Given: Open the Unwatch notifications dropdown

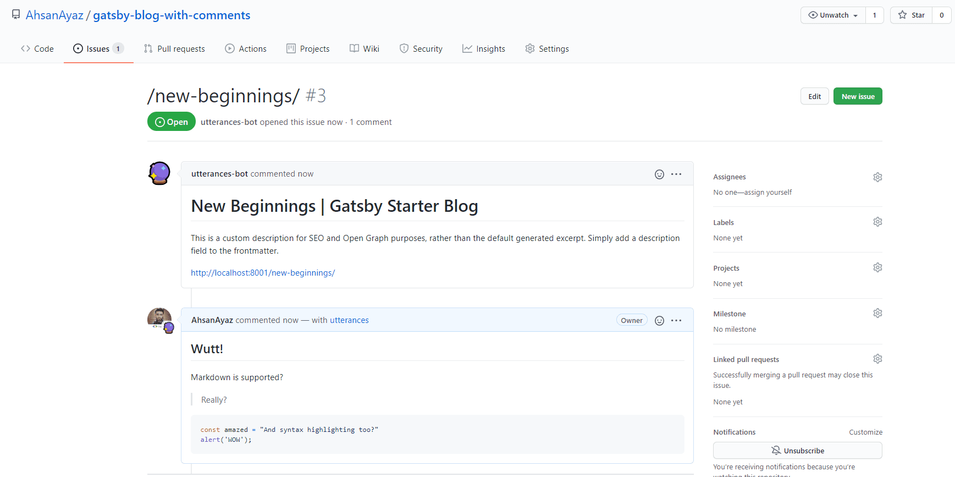Looking at the screenshot, I should click(x=833, y=15).
